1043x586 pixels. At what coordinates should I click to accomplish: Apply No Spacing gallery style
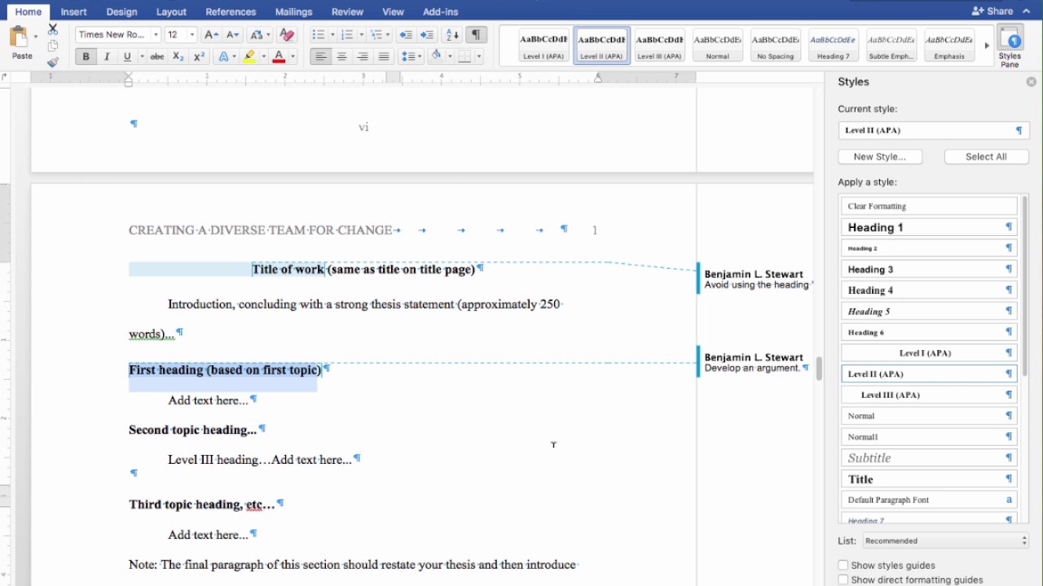click(775, 45)
